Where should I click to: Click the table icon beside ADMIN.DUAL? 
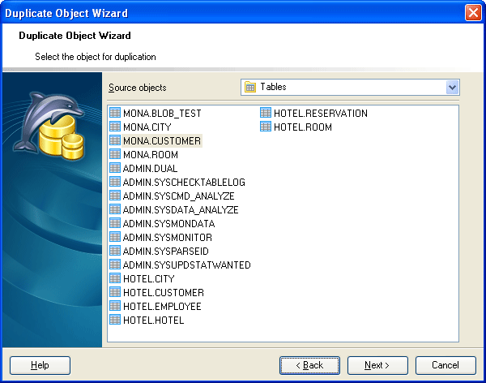[x=115, y=169]
